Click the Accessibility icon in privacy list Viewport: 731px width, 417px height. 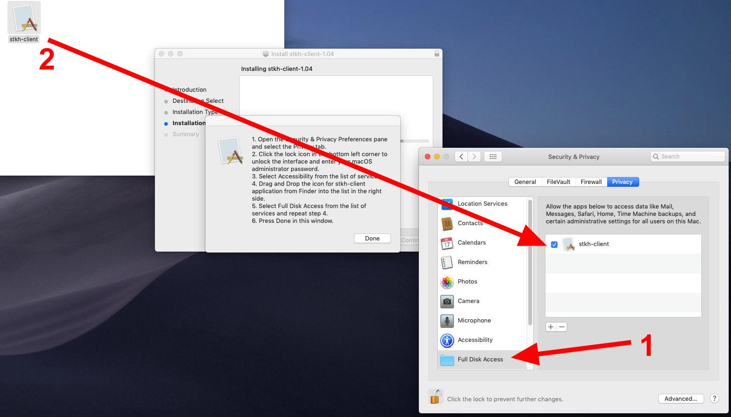point(447,340)
